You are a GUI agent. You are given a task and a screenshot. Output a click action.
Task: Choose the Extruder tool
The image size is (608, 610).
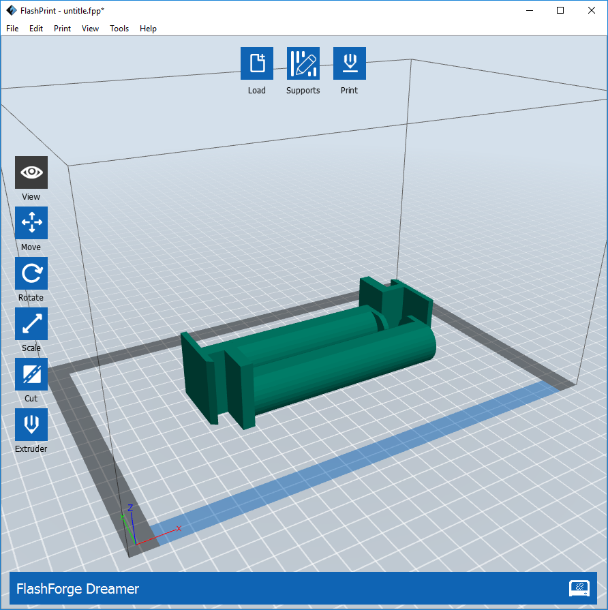pyautogui.click(x=31, y=425)
